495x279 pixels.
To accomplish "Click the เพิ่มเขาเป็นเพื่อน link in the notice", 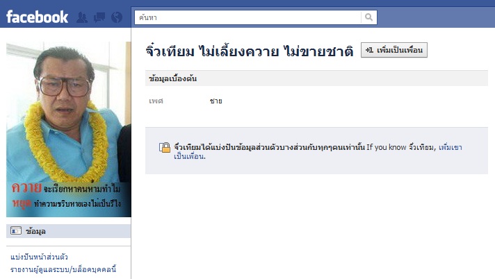I will [x=451, y=147].
